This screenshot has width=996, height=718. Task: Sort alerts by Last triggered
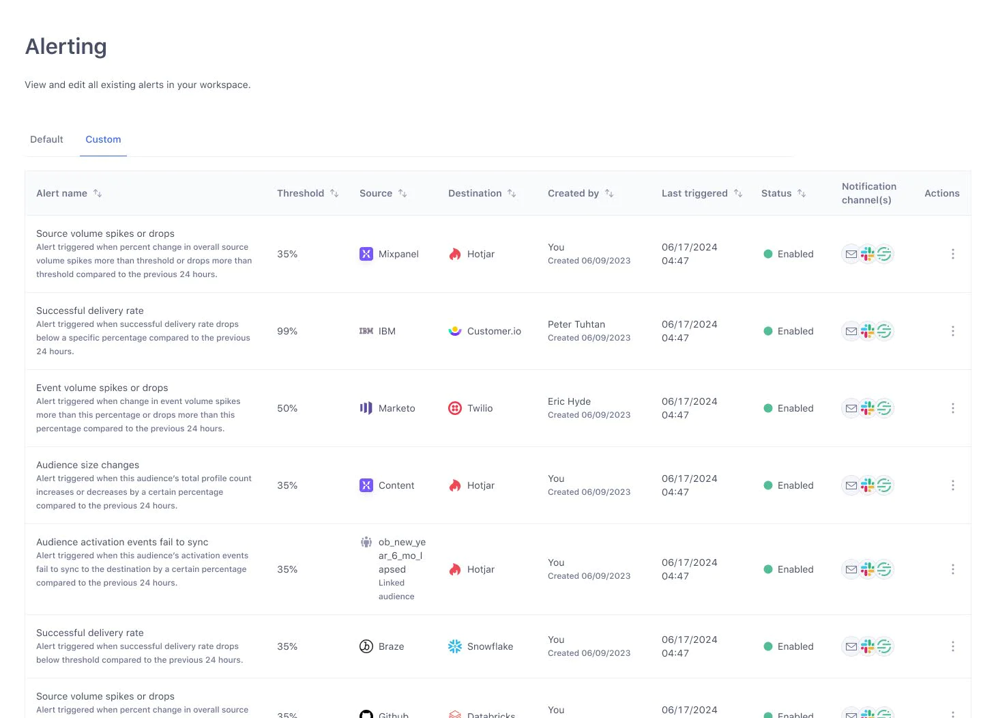click(739, 193)
